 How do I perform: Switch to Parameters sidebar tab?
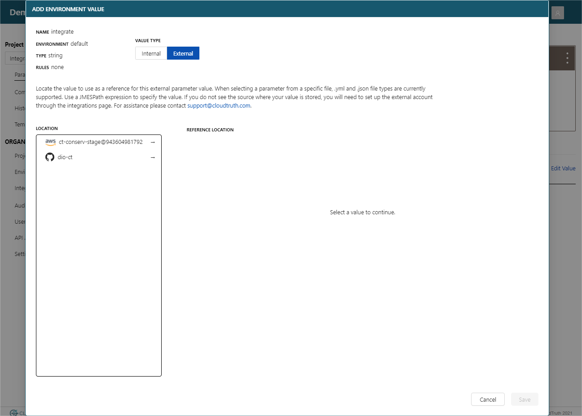pyautogui.click(x=20, y=75)
